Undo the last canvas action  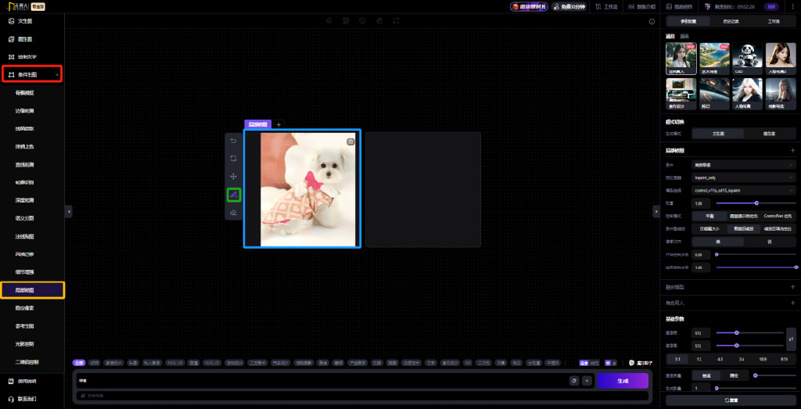(233, 141)
